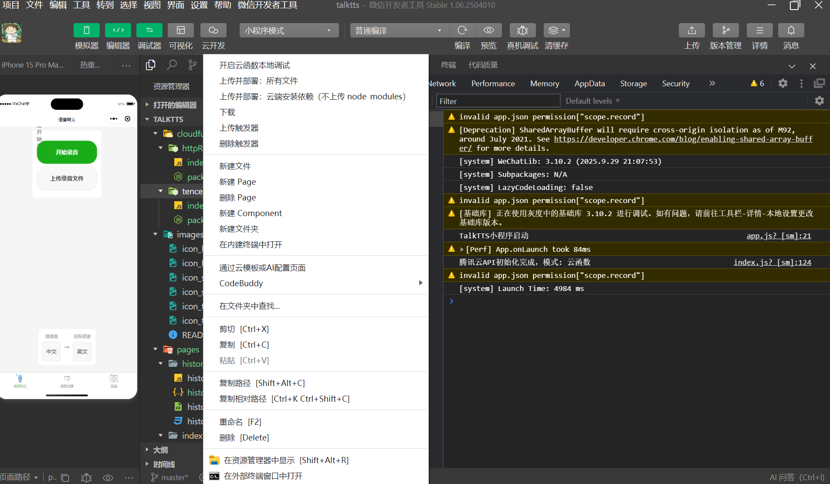
Task: Choose 在内建终端中打开 menu entry
Action: 316,245
